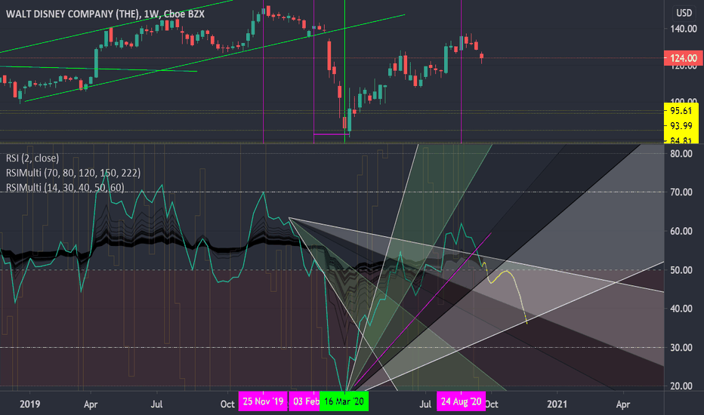Select the USD currency label
This screenshot has width=704, height=415.
click(684, 13)
